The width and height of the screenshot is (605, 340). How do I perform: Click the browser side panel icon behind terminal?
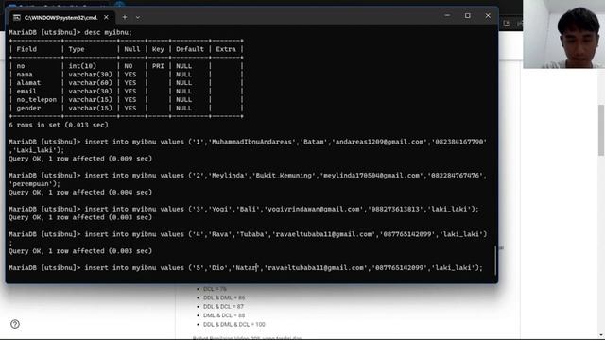pyautogui.click(x=507, y=24)
